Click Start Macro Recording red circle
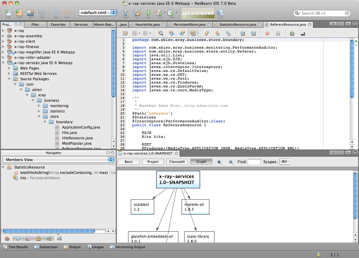The height and width of the screenshot is (258, 359). (x=267, y=34)
